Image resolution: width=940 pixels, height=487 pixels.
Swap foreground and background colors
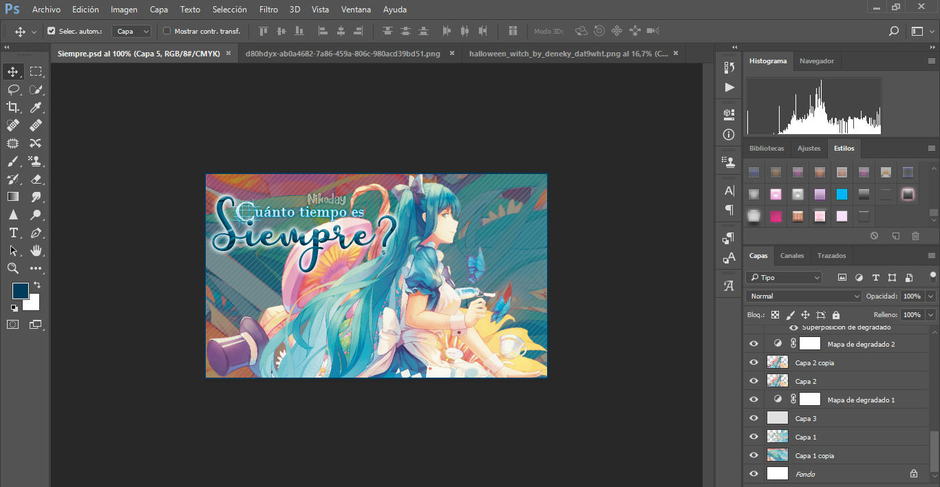[x=36, y=285]
